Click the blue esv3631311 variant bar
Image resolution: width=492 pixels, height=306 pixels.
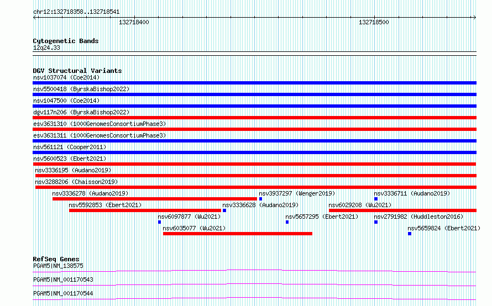pyautogui.click(x=254, y=141)
